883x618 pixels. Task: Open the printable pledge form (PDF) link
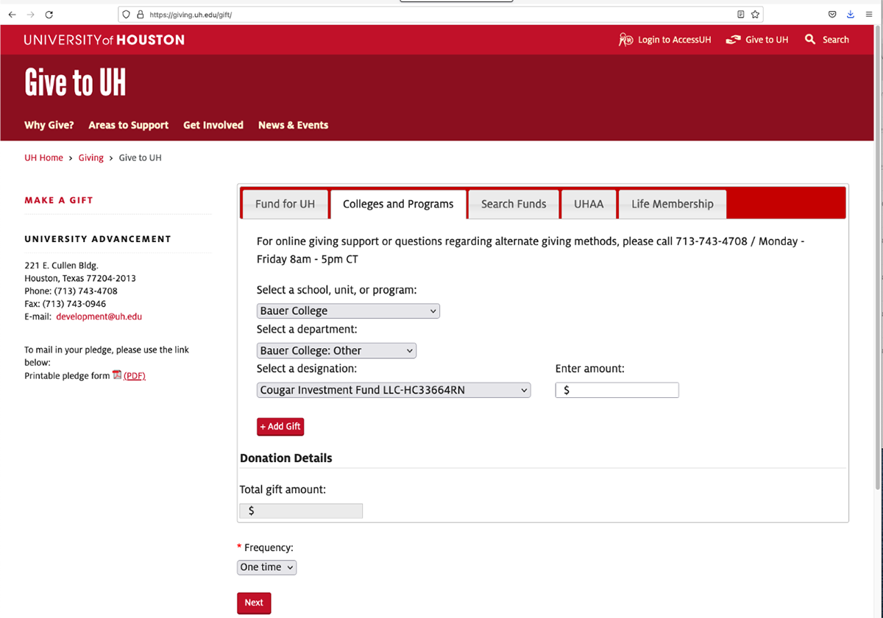click(x=135, y=375)
